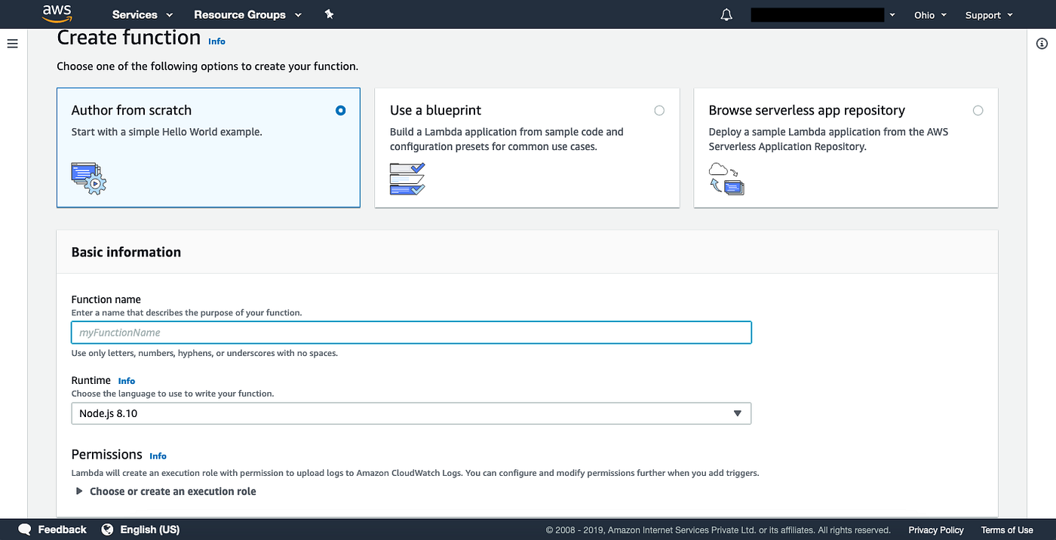Focus the Function name input field

pyautogui.click(x=411, y=333)
